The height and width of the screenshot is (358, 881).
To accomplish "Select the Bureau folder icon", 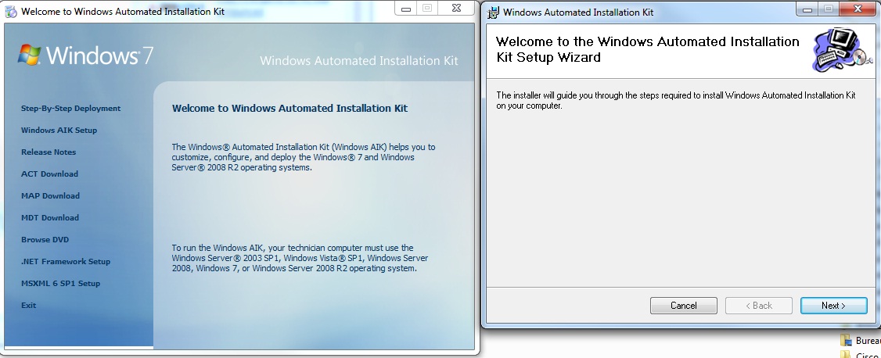I will pos(845,341).
